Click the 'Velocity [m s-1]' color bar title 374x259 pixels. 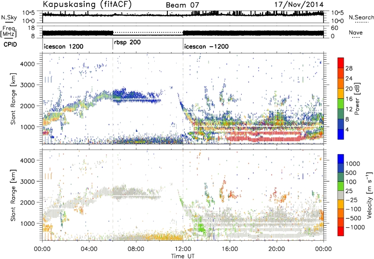[x=369, y=195]
